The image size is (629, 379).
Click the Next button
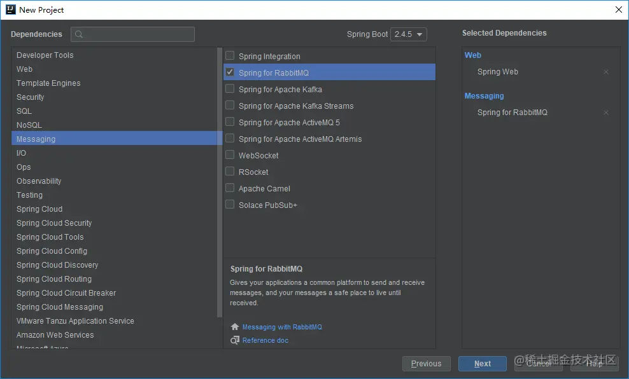coord(482,364)
